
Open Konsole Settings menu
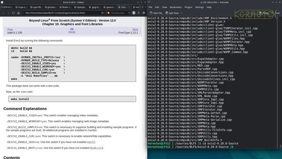click(x=199, y=8)
